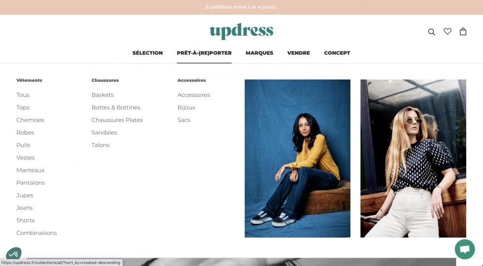
Task: Go to the Sacs category
Action: click(184, 120)
